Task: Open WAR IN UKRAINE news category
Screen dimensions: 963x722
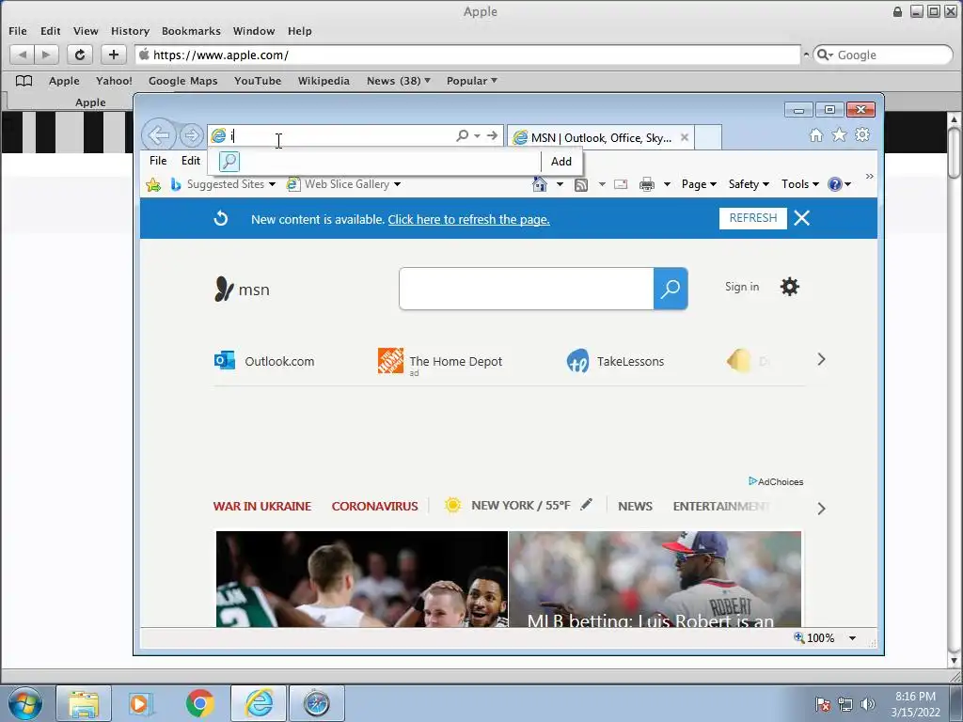Action: (x=262, y=506)
